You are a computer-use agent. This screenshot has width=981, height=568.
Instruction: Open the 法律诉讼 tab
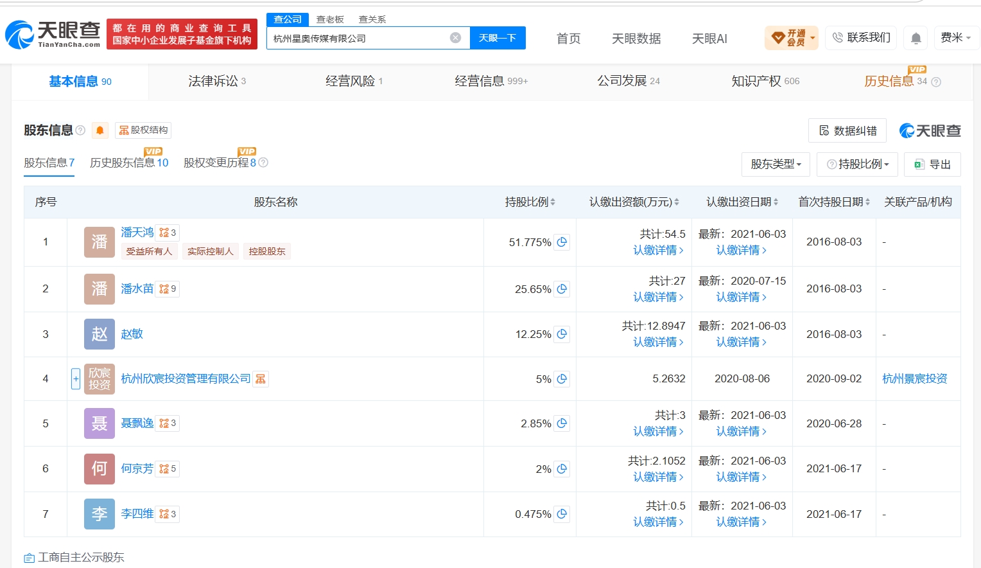[x=217, y=82]
